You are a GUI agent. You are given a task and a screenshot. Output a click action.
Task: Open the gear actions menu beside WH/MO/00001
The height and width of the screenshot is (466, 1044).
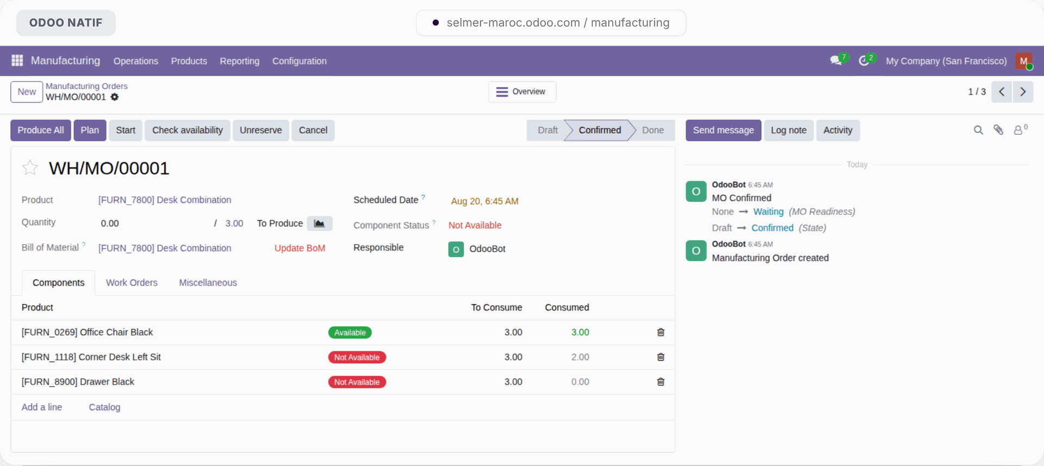pyautogui.click(x=115, y=97)
